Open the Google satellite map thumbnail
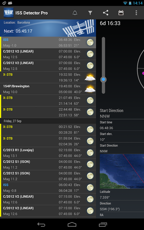 click(122, 171)
